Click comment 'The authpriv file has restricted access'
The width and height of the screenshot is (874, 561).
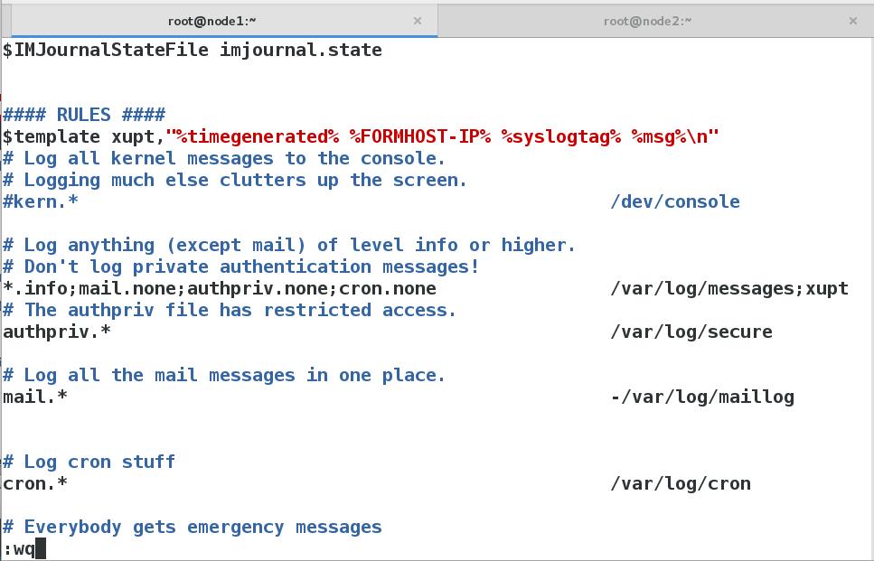coord(230,310)
